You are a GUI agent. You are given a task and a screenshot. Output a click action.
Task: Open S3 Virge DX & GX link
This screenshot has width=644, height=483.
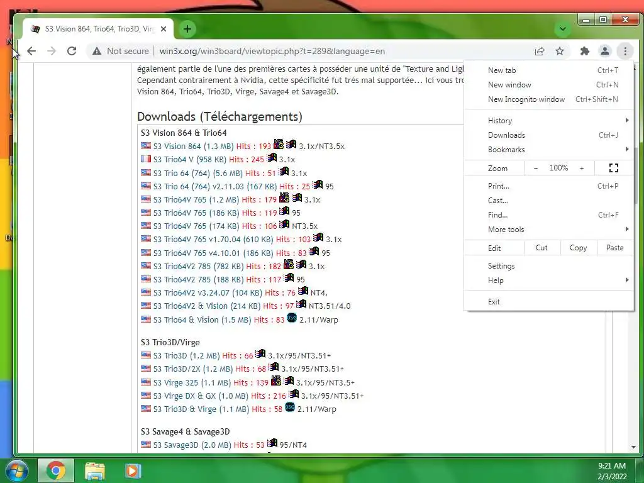click(201, 396)
